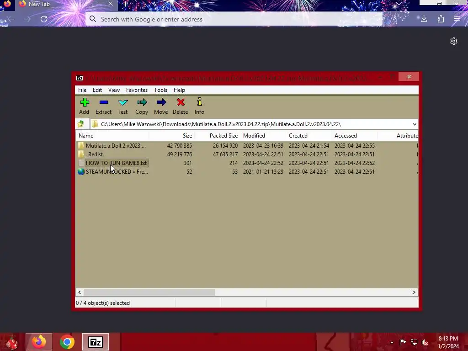The image size is (468, 351).
Task: Sort by Packed Size column header
Action: 218,135
